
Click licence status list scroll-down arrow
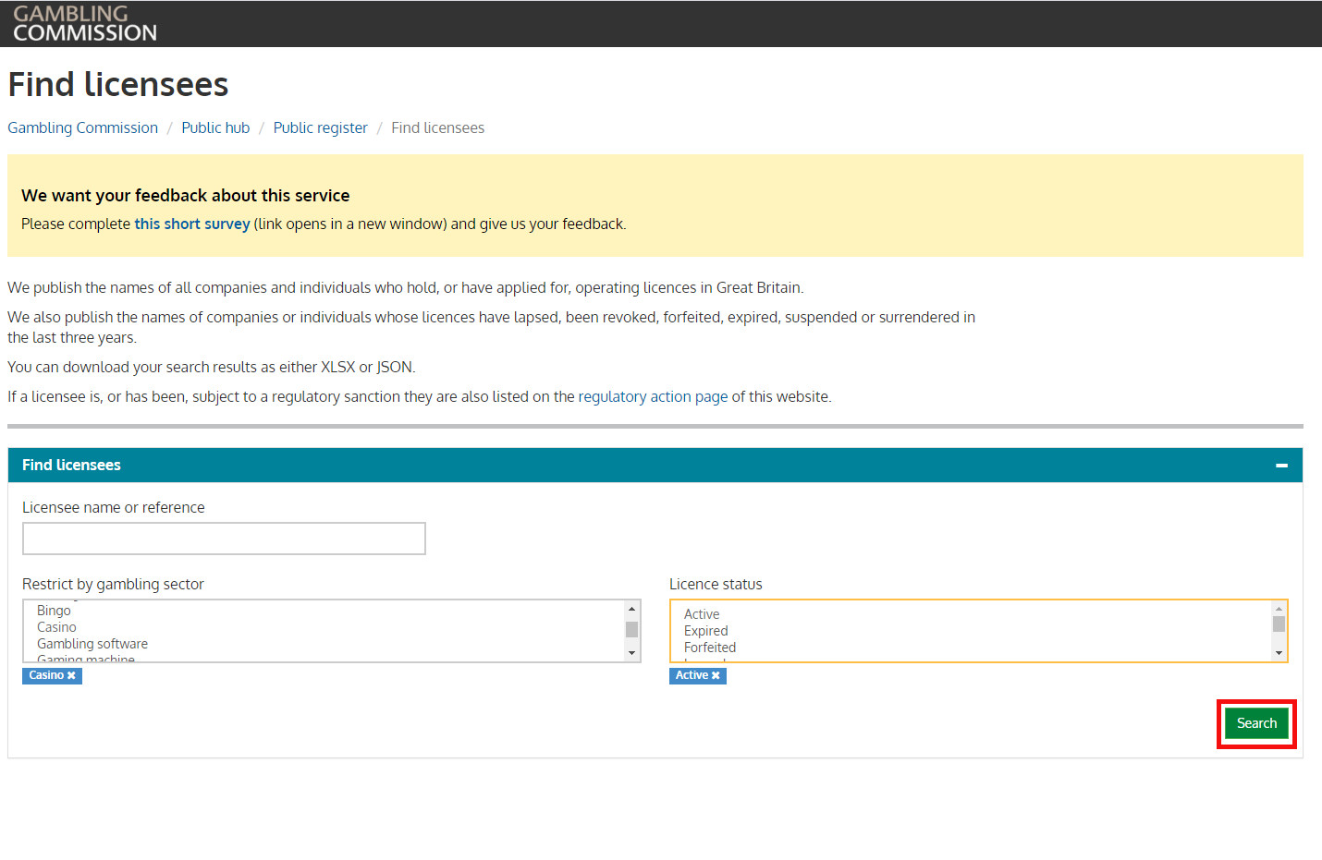1279,653
